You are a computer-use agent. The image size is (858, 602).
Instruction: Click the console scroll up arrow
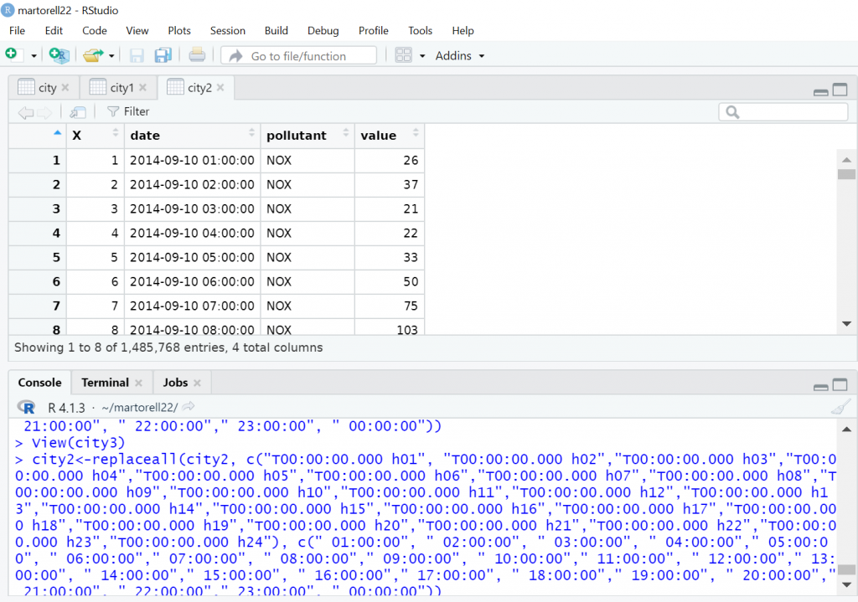846,430
